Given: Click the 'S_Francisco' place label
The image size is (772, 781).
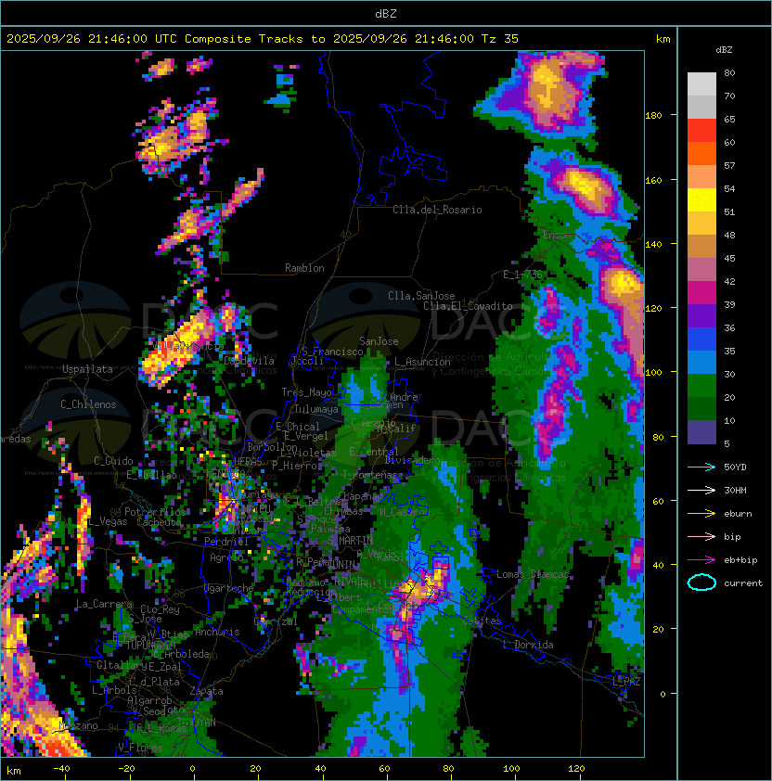Looking at the screenshot, I should [332, 352].
